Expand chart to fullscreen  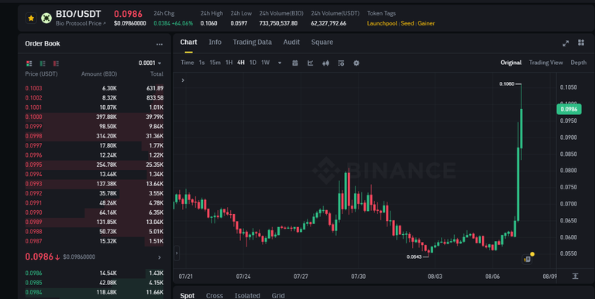[566, 43]
